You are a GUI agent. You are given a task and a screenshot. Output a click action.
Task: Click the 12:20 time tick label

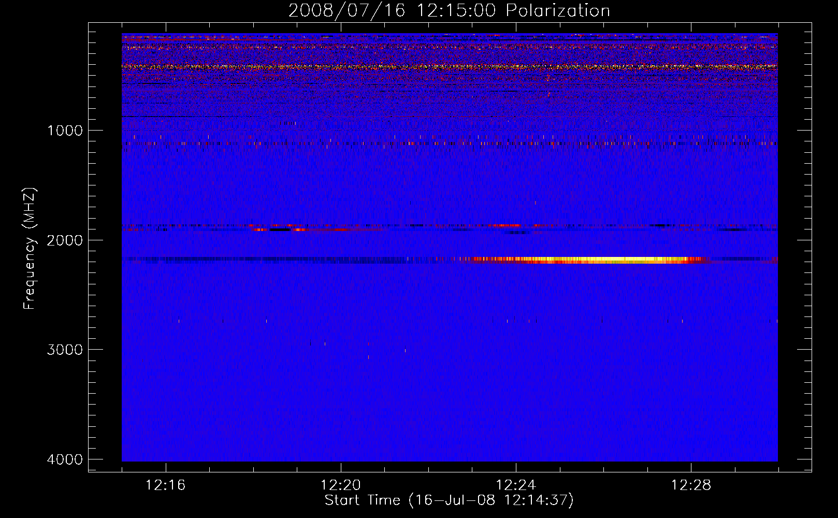[340, 485]
